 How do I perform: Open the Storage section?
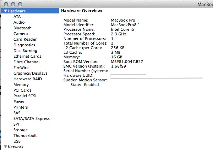coord(21,130)
